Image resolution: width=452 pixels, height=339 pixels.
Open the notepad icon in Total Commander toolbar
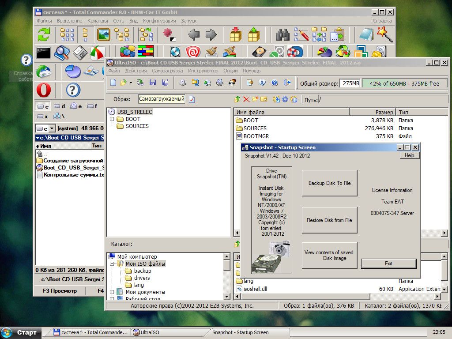366,34
